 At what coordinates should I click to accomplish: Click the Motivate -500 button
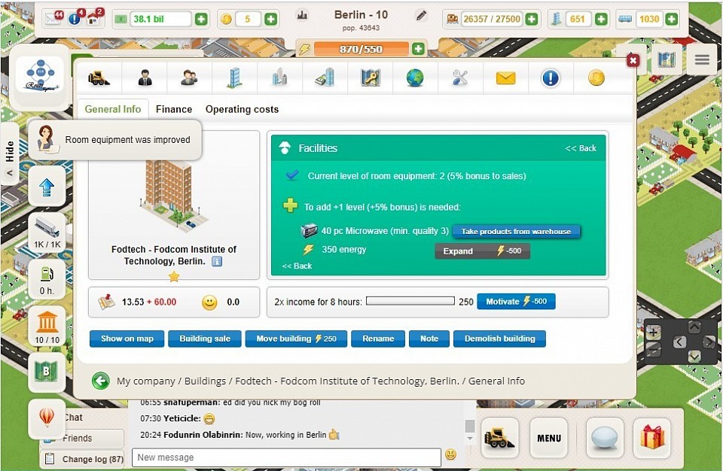tap(516, 302)
